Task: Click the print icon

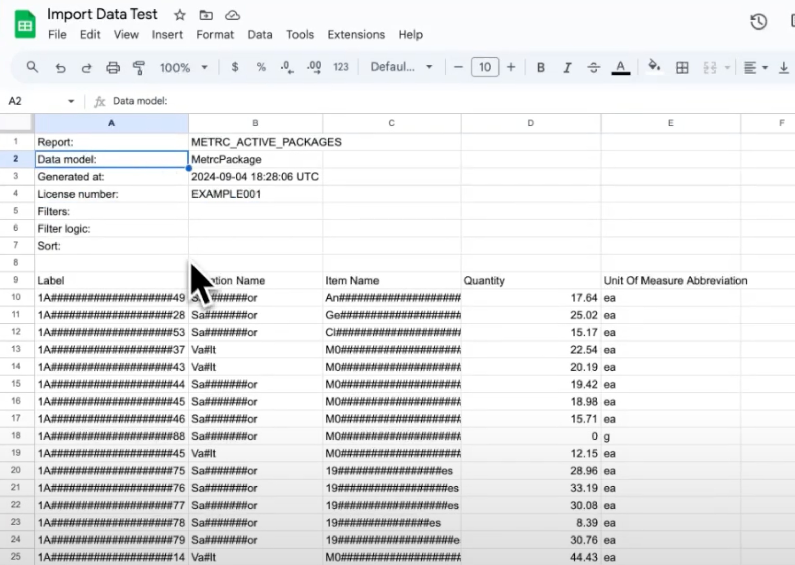Action: point(113,67)
